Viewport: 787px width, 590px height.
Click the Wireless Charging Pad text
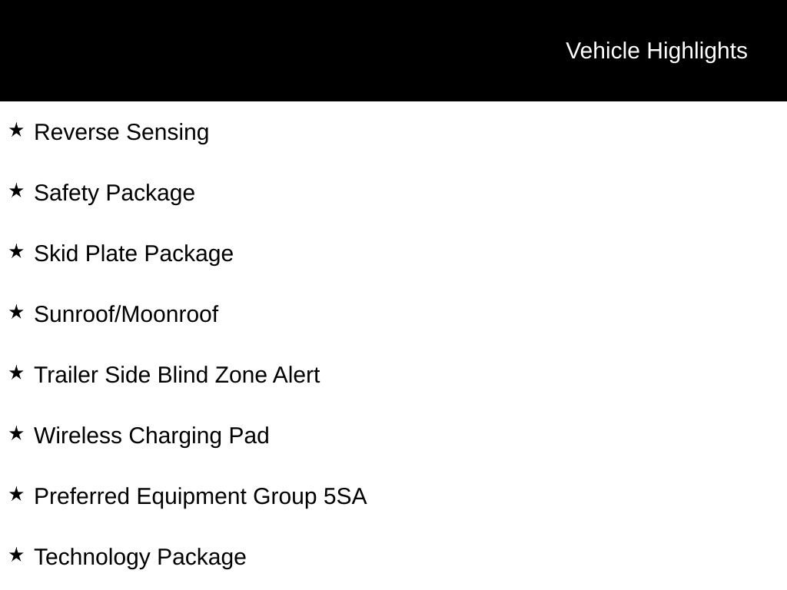tap(151, 436)
